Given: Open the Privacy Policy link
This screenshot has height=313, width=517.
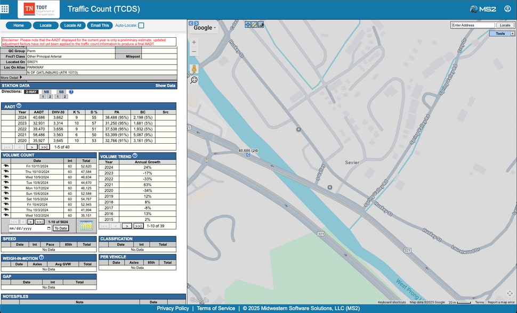Looking at the screenshot, I should [x=173, y=308].
